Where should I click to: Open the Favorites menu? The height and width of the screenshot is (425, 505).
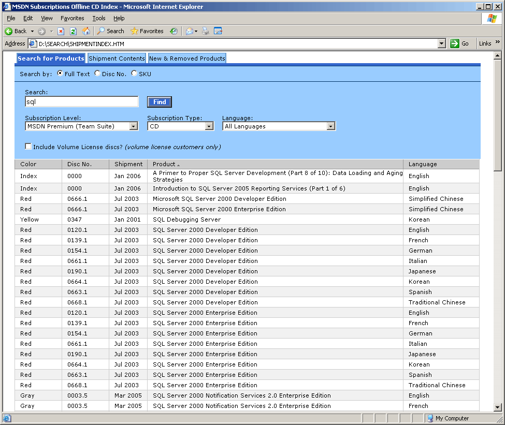[x=73, y=18]
